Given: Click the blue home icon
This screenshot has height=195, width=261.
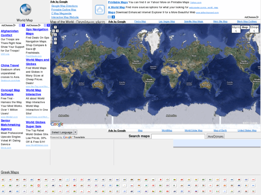Looking at the screenshot, I should point(100,9).
